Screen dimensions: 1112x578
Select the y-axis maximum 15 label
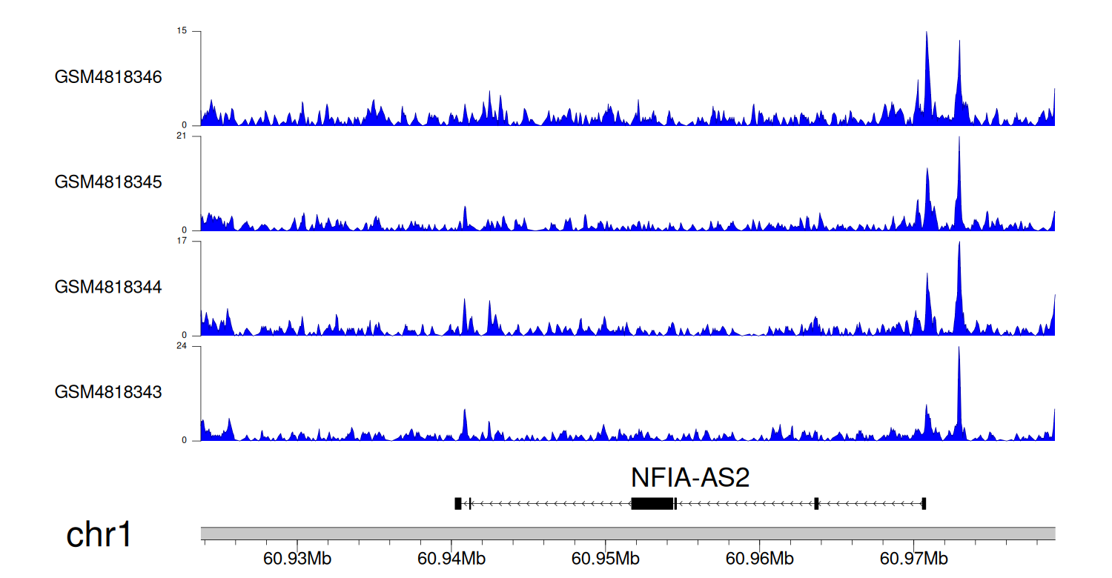pos(183,31)
